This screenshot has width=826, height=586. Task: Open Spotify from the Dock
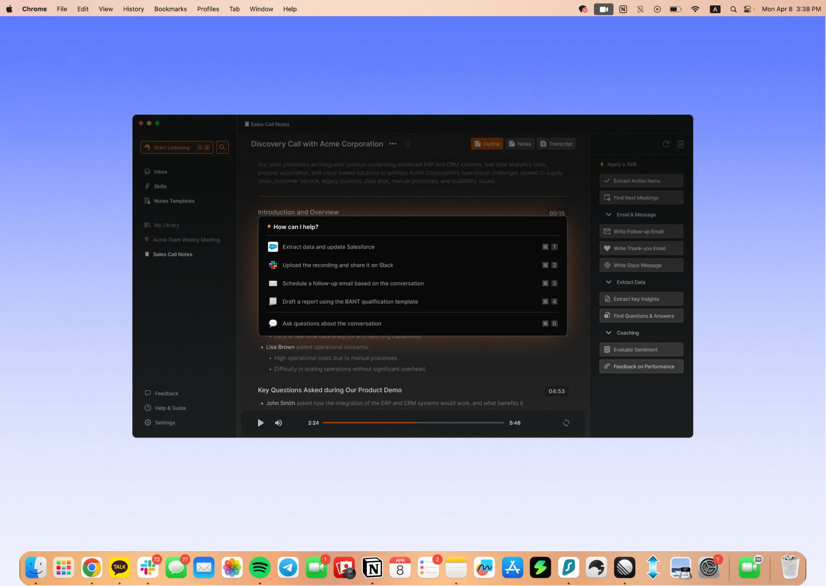260,568
